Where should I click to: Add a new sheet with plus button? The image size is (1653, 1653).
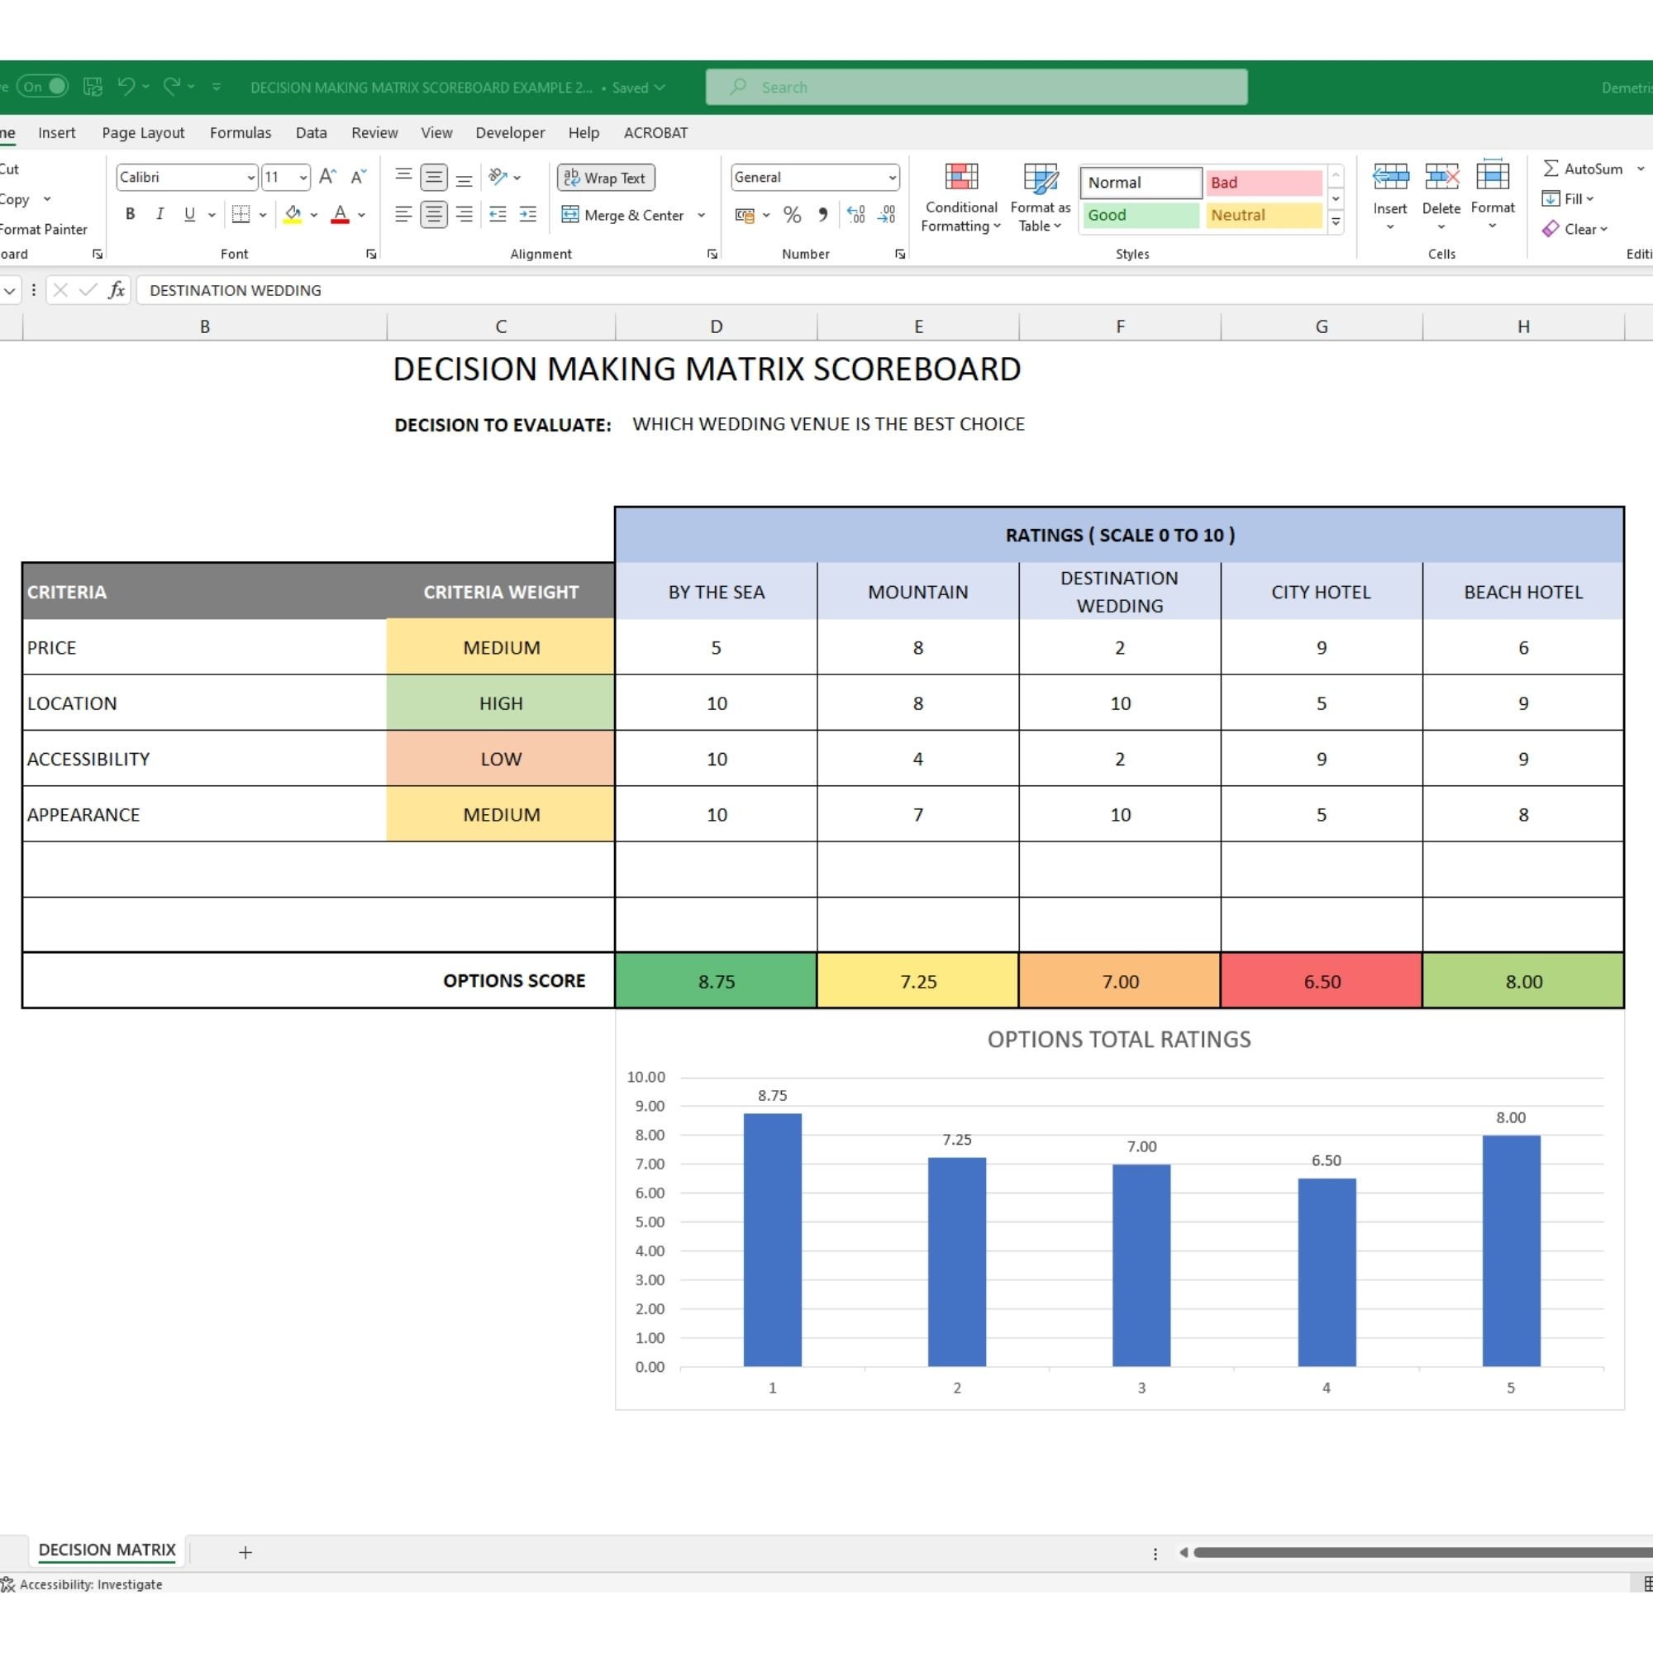coord(245,1552)
